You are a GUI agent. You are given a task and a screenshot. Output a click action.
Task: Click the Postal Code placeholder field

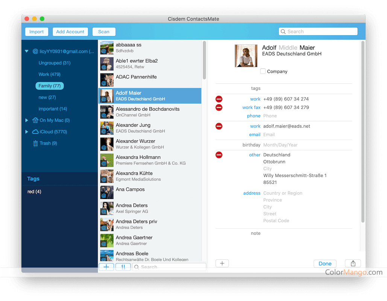coord(276,221)
